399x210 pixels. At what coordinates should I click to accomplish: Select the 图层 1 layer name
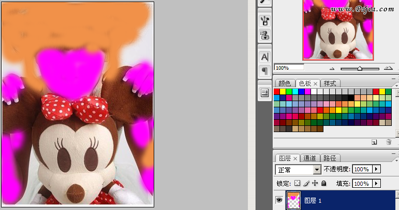pos(313,201)
